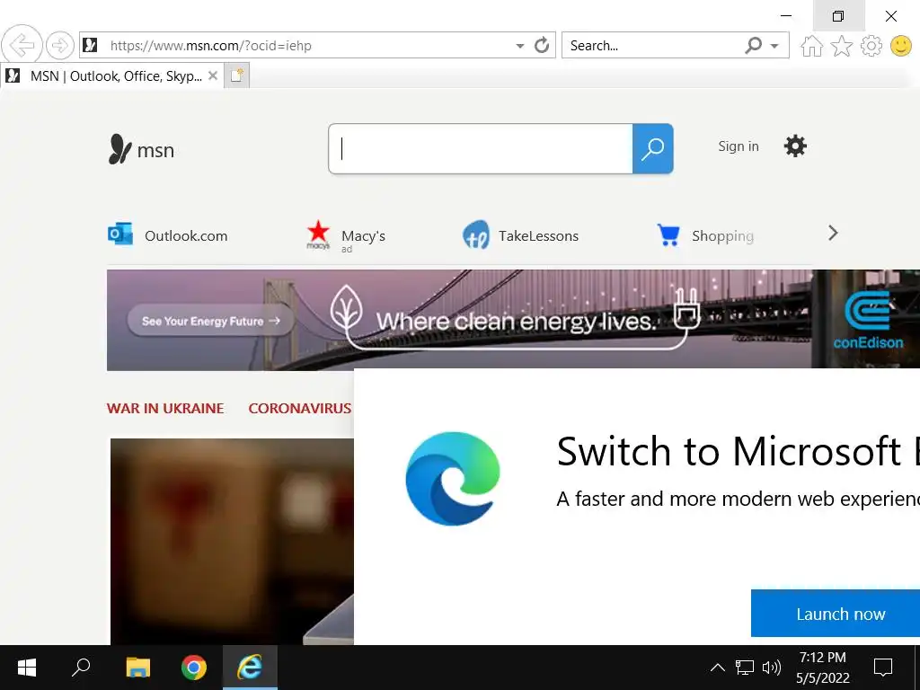Open the Shopping cart shortcut
920x690 pixels.
click(705, 235)
